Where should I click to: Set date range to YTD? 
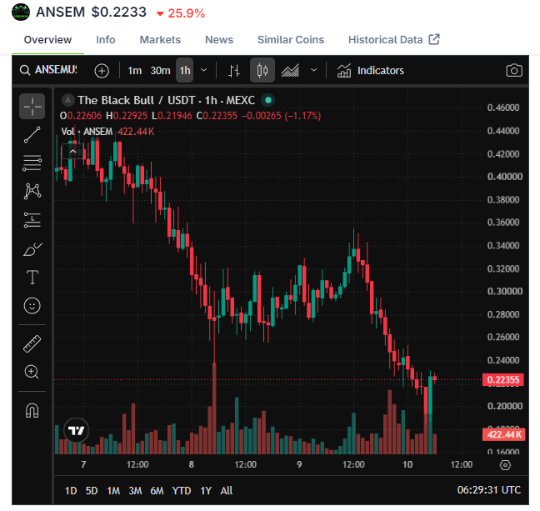pos(182,491)
